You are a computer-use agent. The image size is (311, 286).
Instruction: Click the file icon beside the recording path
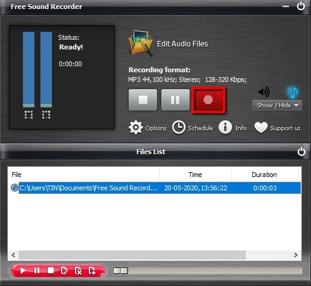click(14, 188)
